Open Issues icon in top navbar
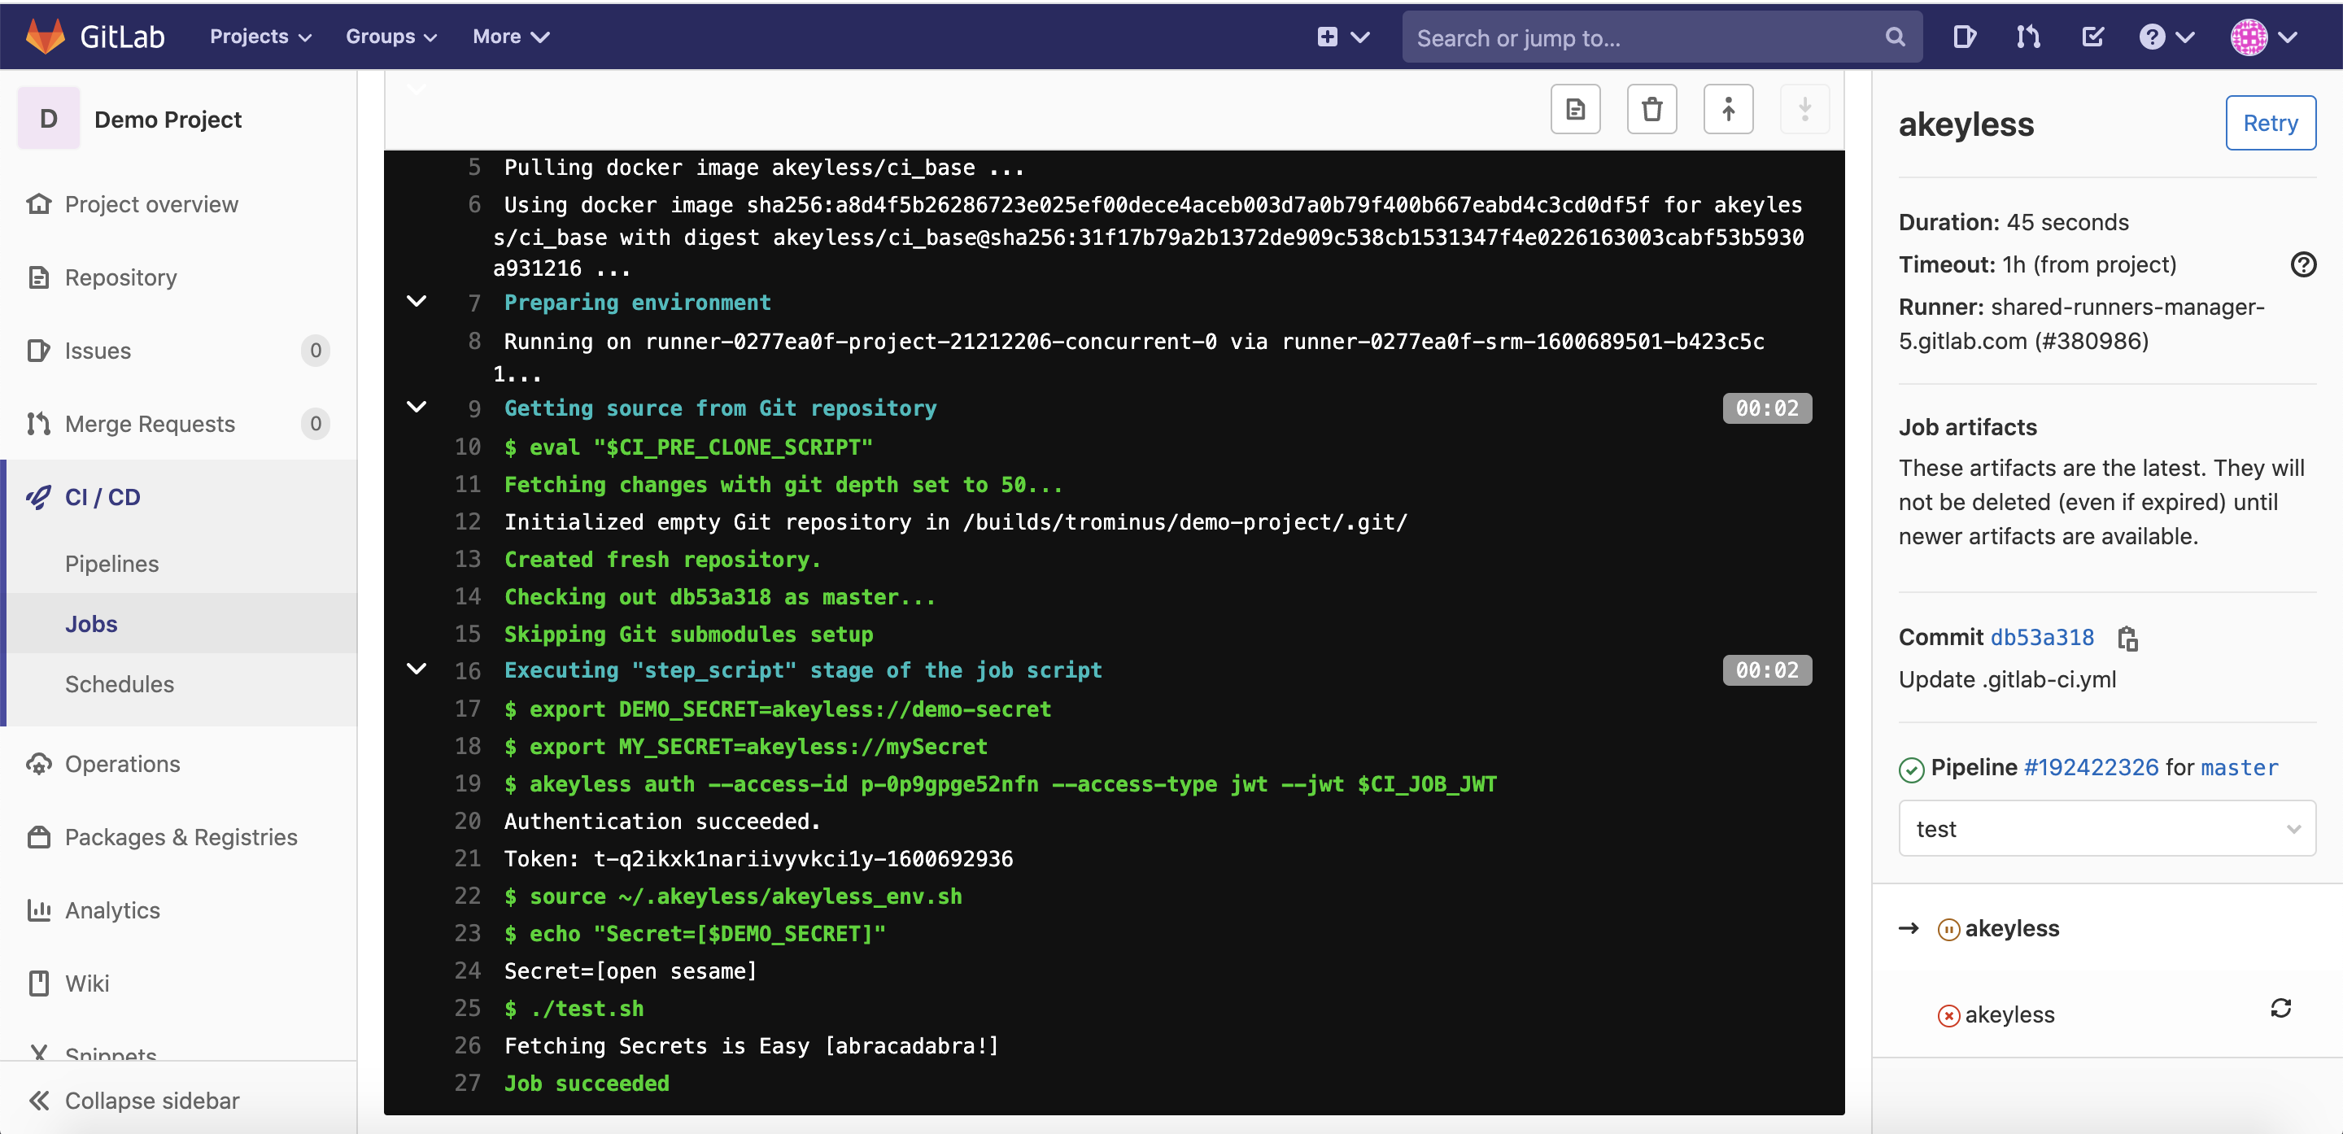The height and width of the screenshot is (1134, 2343). [x=1964, y=37]
